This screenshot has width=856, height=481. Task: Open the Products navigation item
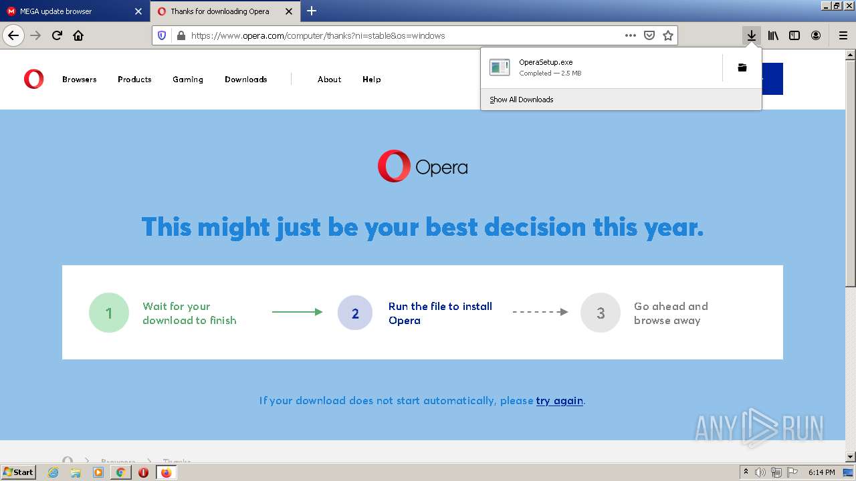pos(134,79)
